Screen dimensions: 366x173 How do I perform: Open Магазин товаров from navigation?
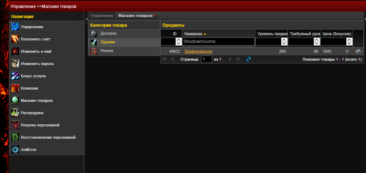coord(47,100)
